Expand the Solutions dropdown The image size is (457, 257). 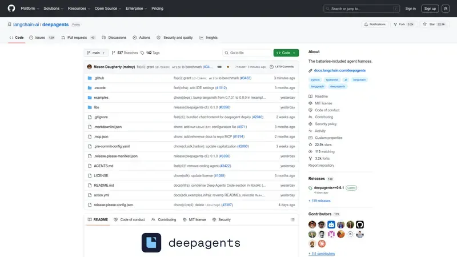tap(53, 9)
